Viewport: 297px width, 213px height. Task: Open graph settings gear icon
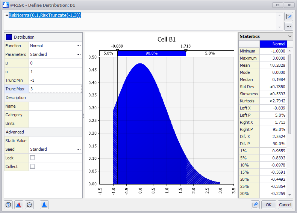29,205
